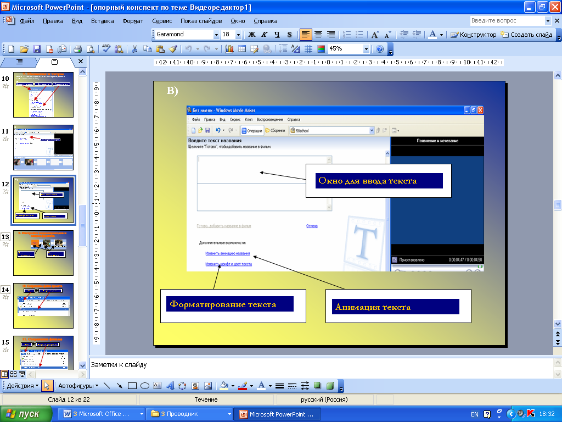Insert a text box from the drawing toolbar
The height and width of the screenshot is (422, 562).
click(158, 386)
